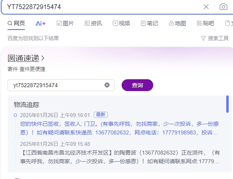Viewport: 233px width, 179px height.
Task: Click the magnifier icon in 网页 tab
Action: coord(10,23)
